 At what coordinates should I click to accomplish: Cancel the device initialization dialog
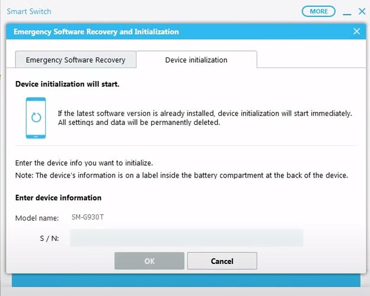[x=222, y=261]
